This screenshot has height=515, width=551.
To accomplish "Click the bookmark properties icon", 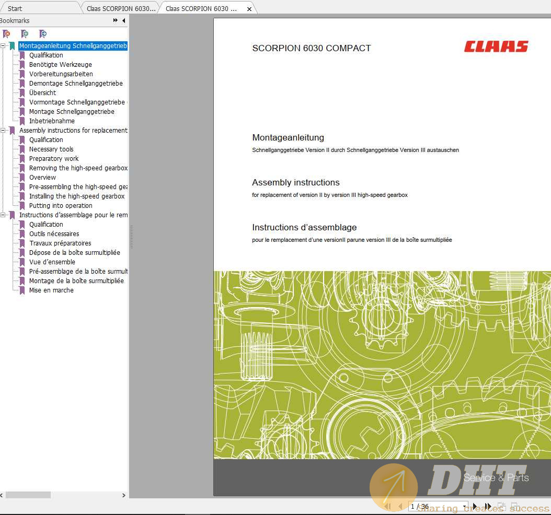I will [42, 34].
